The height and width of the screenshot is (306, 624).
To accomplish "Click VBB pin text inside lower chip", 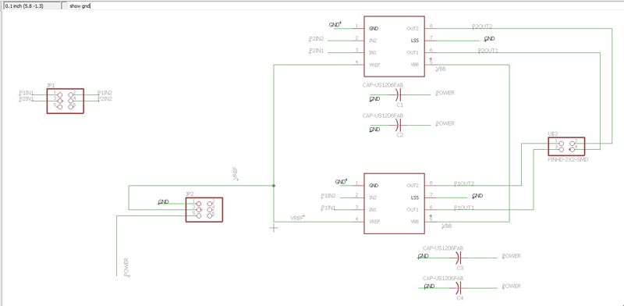I will click(415, 222).
